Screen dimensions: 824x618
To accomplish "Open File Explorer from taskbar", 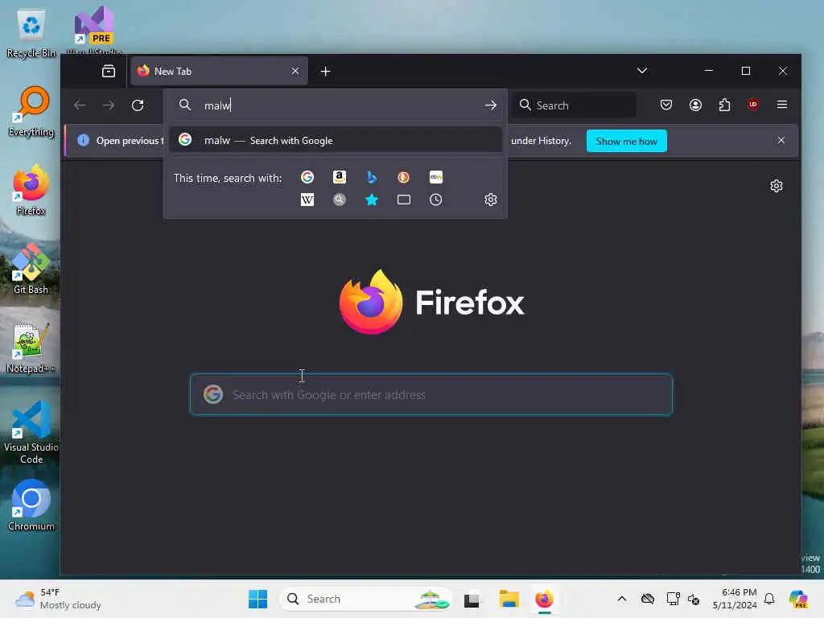I will [x=509, y=599].
